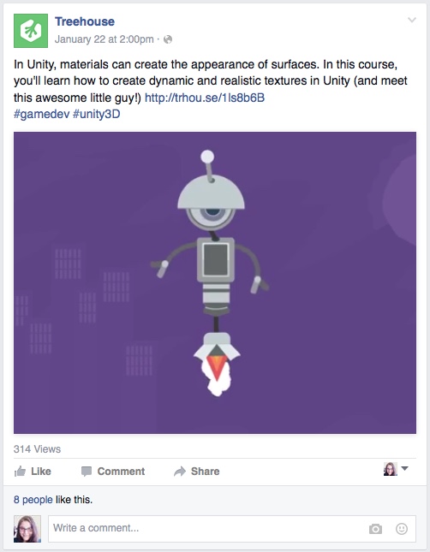Open the commenting-as profile selector arrow

click(x=404, y=469)
